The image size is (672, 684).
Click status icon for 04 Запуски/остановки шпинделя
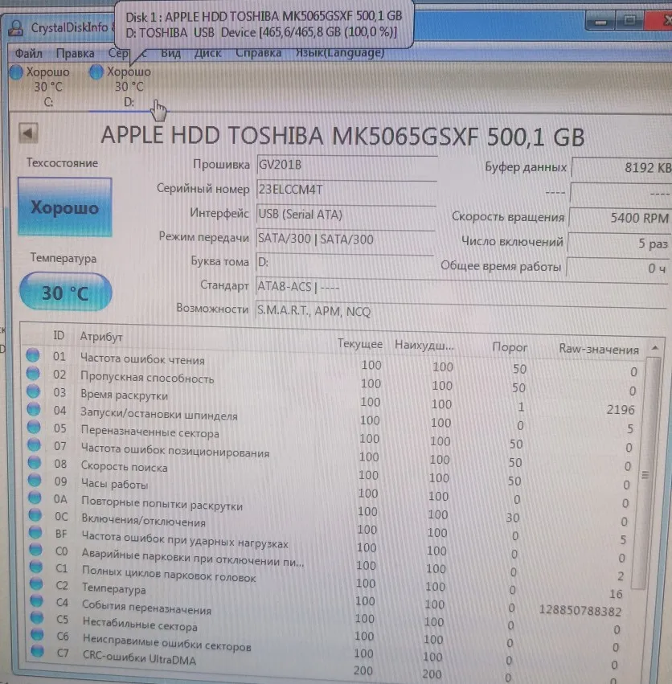pos(34,409)
